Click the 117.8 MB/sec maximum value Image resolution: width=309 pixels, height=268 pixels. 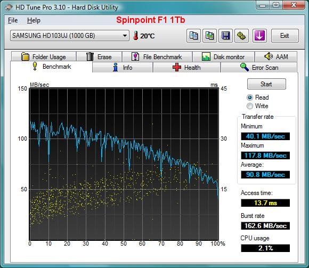[265, 155]
